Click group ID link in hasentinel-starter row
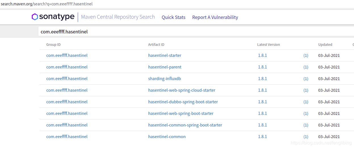 click(67, 55)
